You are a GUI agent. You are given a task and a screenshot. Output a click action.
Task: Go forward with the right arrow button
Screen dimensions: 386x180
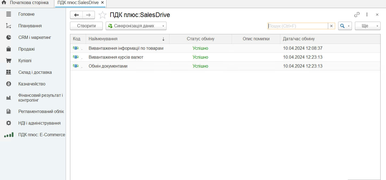tap(89, 15)
